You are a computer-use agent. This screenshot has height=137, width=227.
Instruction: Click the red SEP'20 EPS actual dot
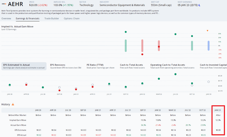point(60,90)
